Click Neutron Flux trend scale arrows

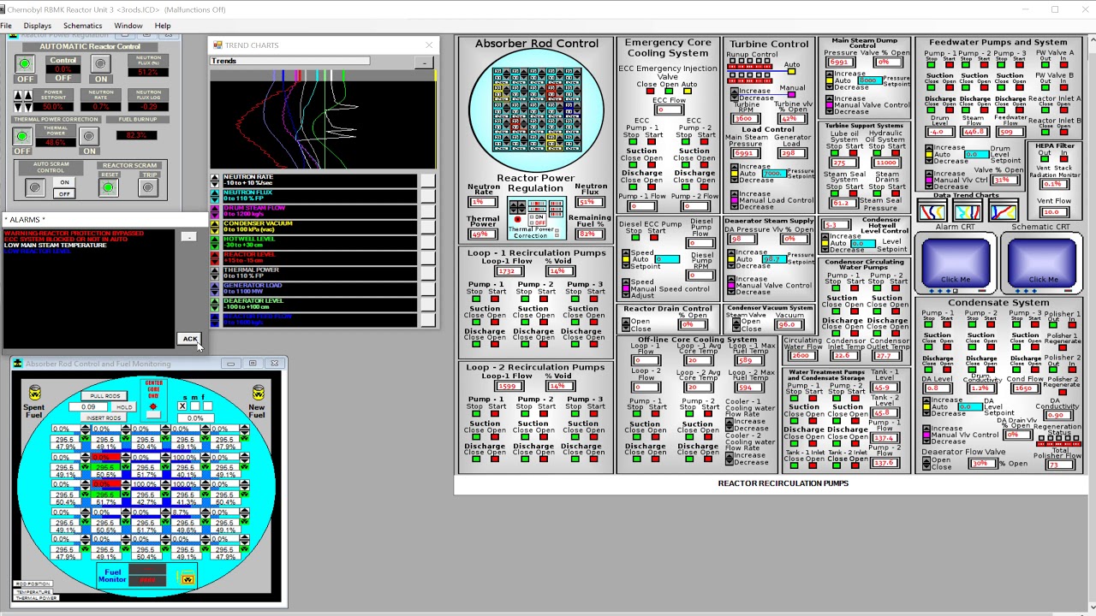click(x=215, y=197)
